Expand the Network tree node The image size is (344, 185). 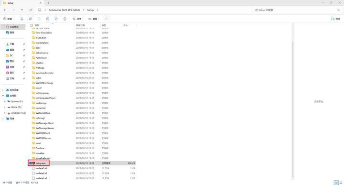click(x=3, y=119)
